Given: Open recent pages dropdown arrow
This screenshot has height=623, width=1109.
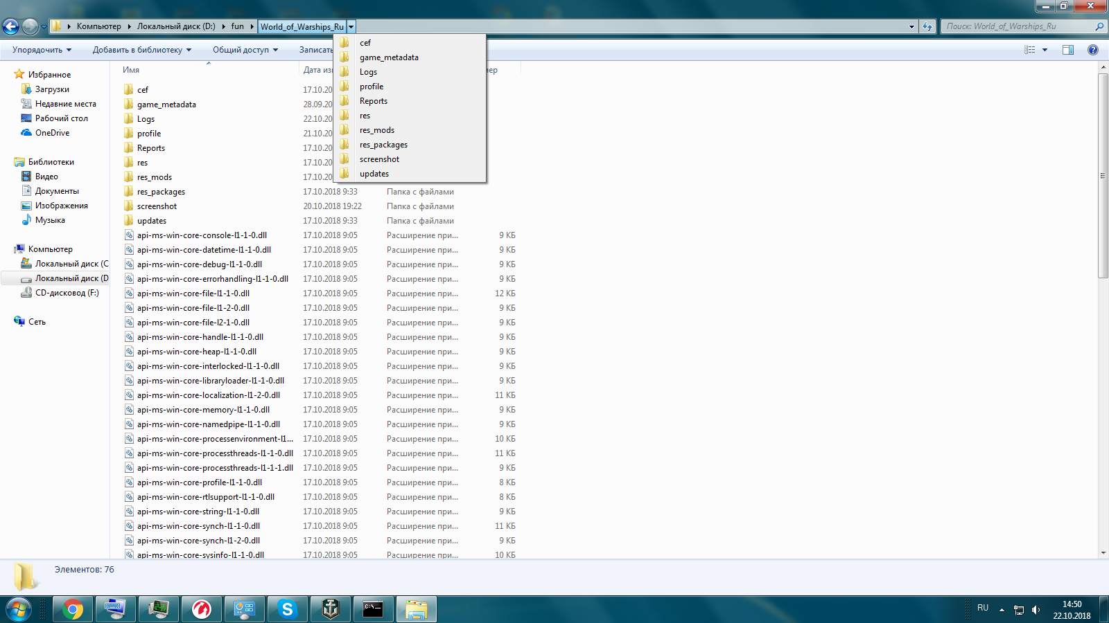Looking at the screenshot, I should point(44,27).
